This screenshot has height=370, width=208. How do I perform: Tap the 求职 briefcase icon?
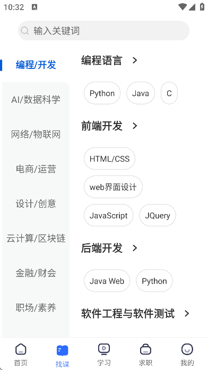click(x=145, y=349)
